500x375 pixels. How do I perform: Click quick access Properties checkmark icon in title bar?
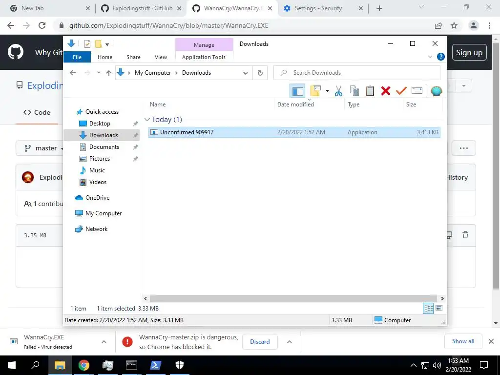(x=87, y=44)
